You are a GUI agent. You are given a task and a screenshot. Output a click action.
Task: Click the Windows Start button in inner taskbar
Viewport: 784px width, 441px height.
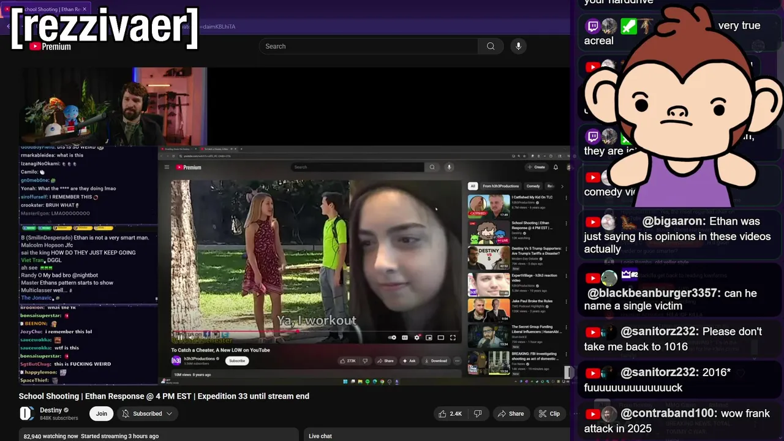tap(345, 382)
